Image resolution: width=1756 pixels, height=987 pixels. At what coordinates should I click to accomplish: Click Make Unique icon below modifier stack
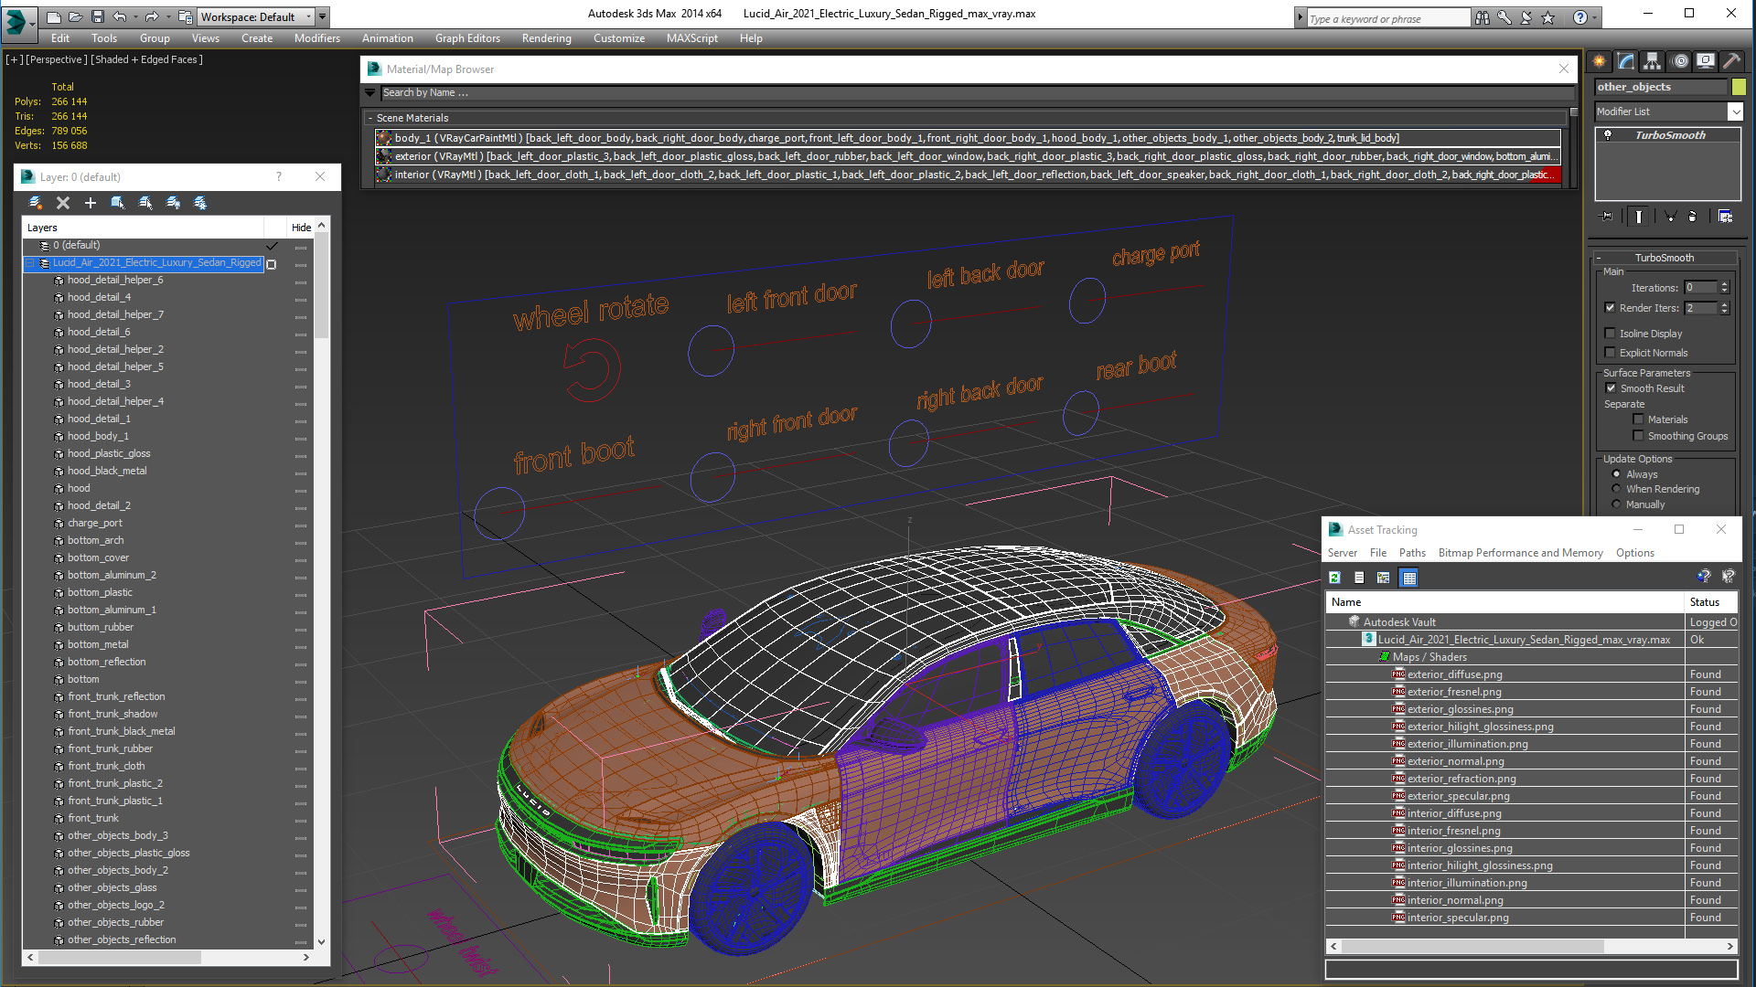point(1670,217)
